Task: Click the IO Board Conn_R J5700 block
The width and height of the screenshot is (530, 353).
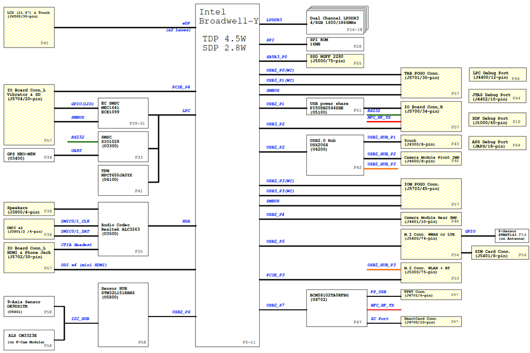Action: tap(431, 116)
